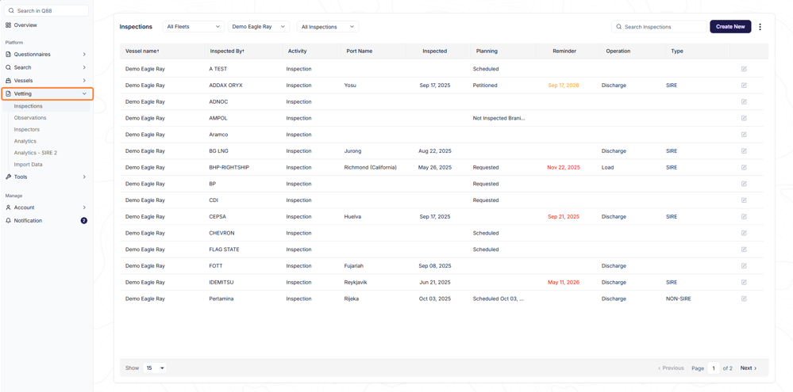
Task: Open edit icon for BP row
Action: click(x=744, y=184)
